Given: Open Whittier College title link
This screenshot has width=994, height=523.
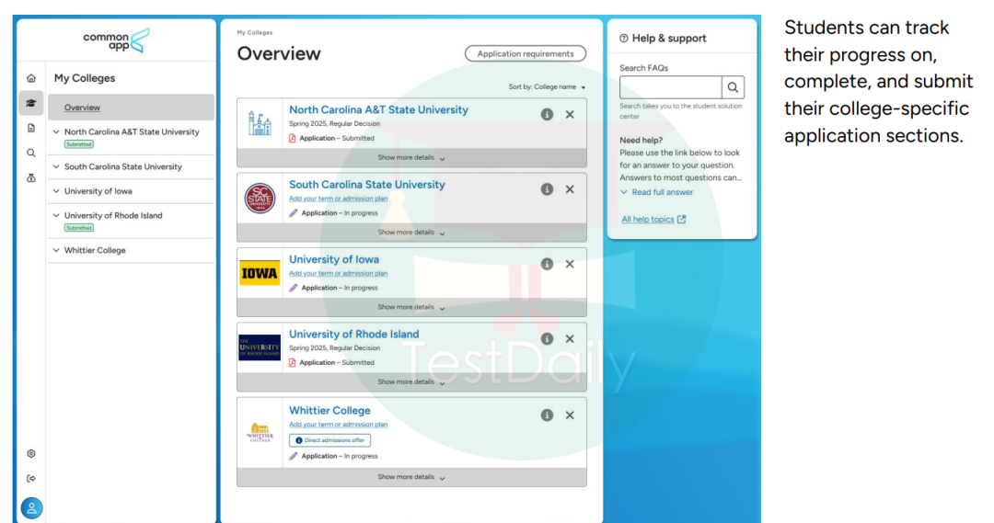Looking at the screenshot, I should (329, 410).
